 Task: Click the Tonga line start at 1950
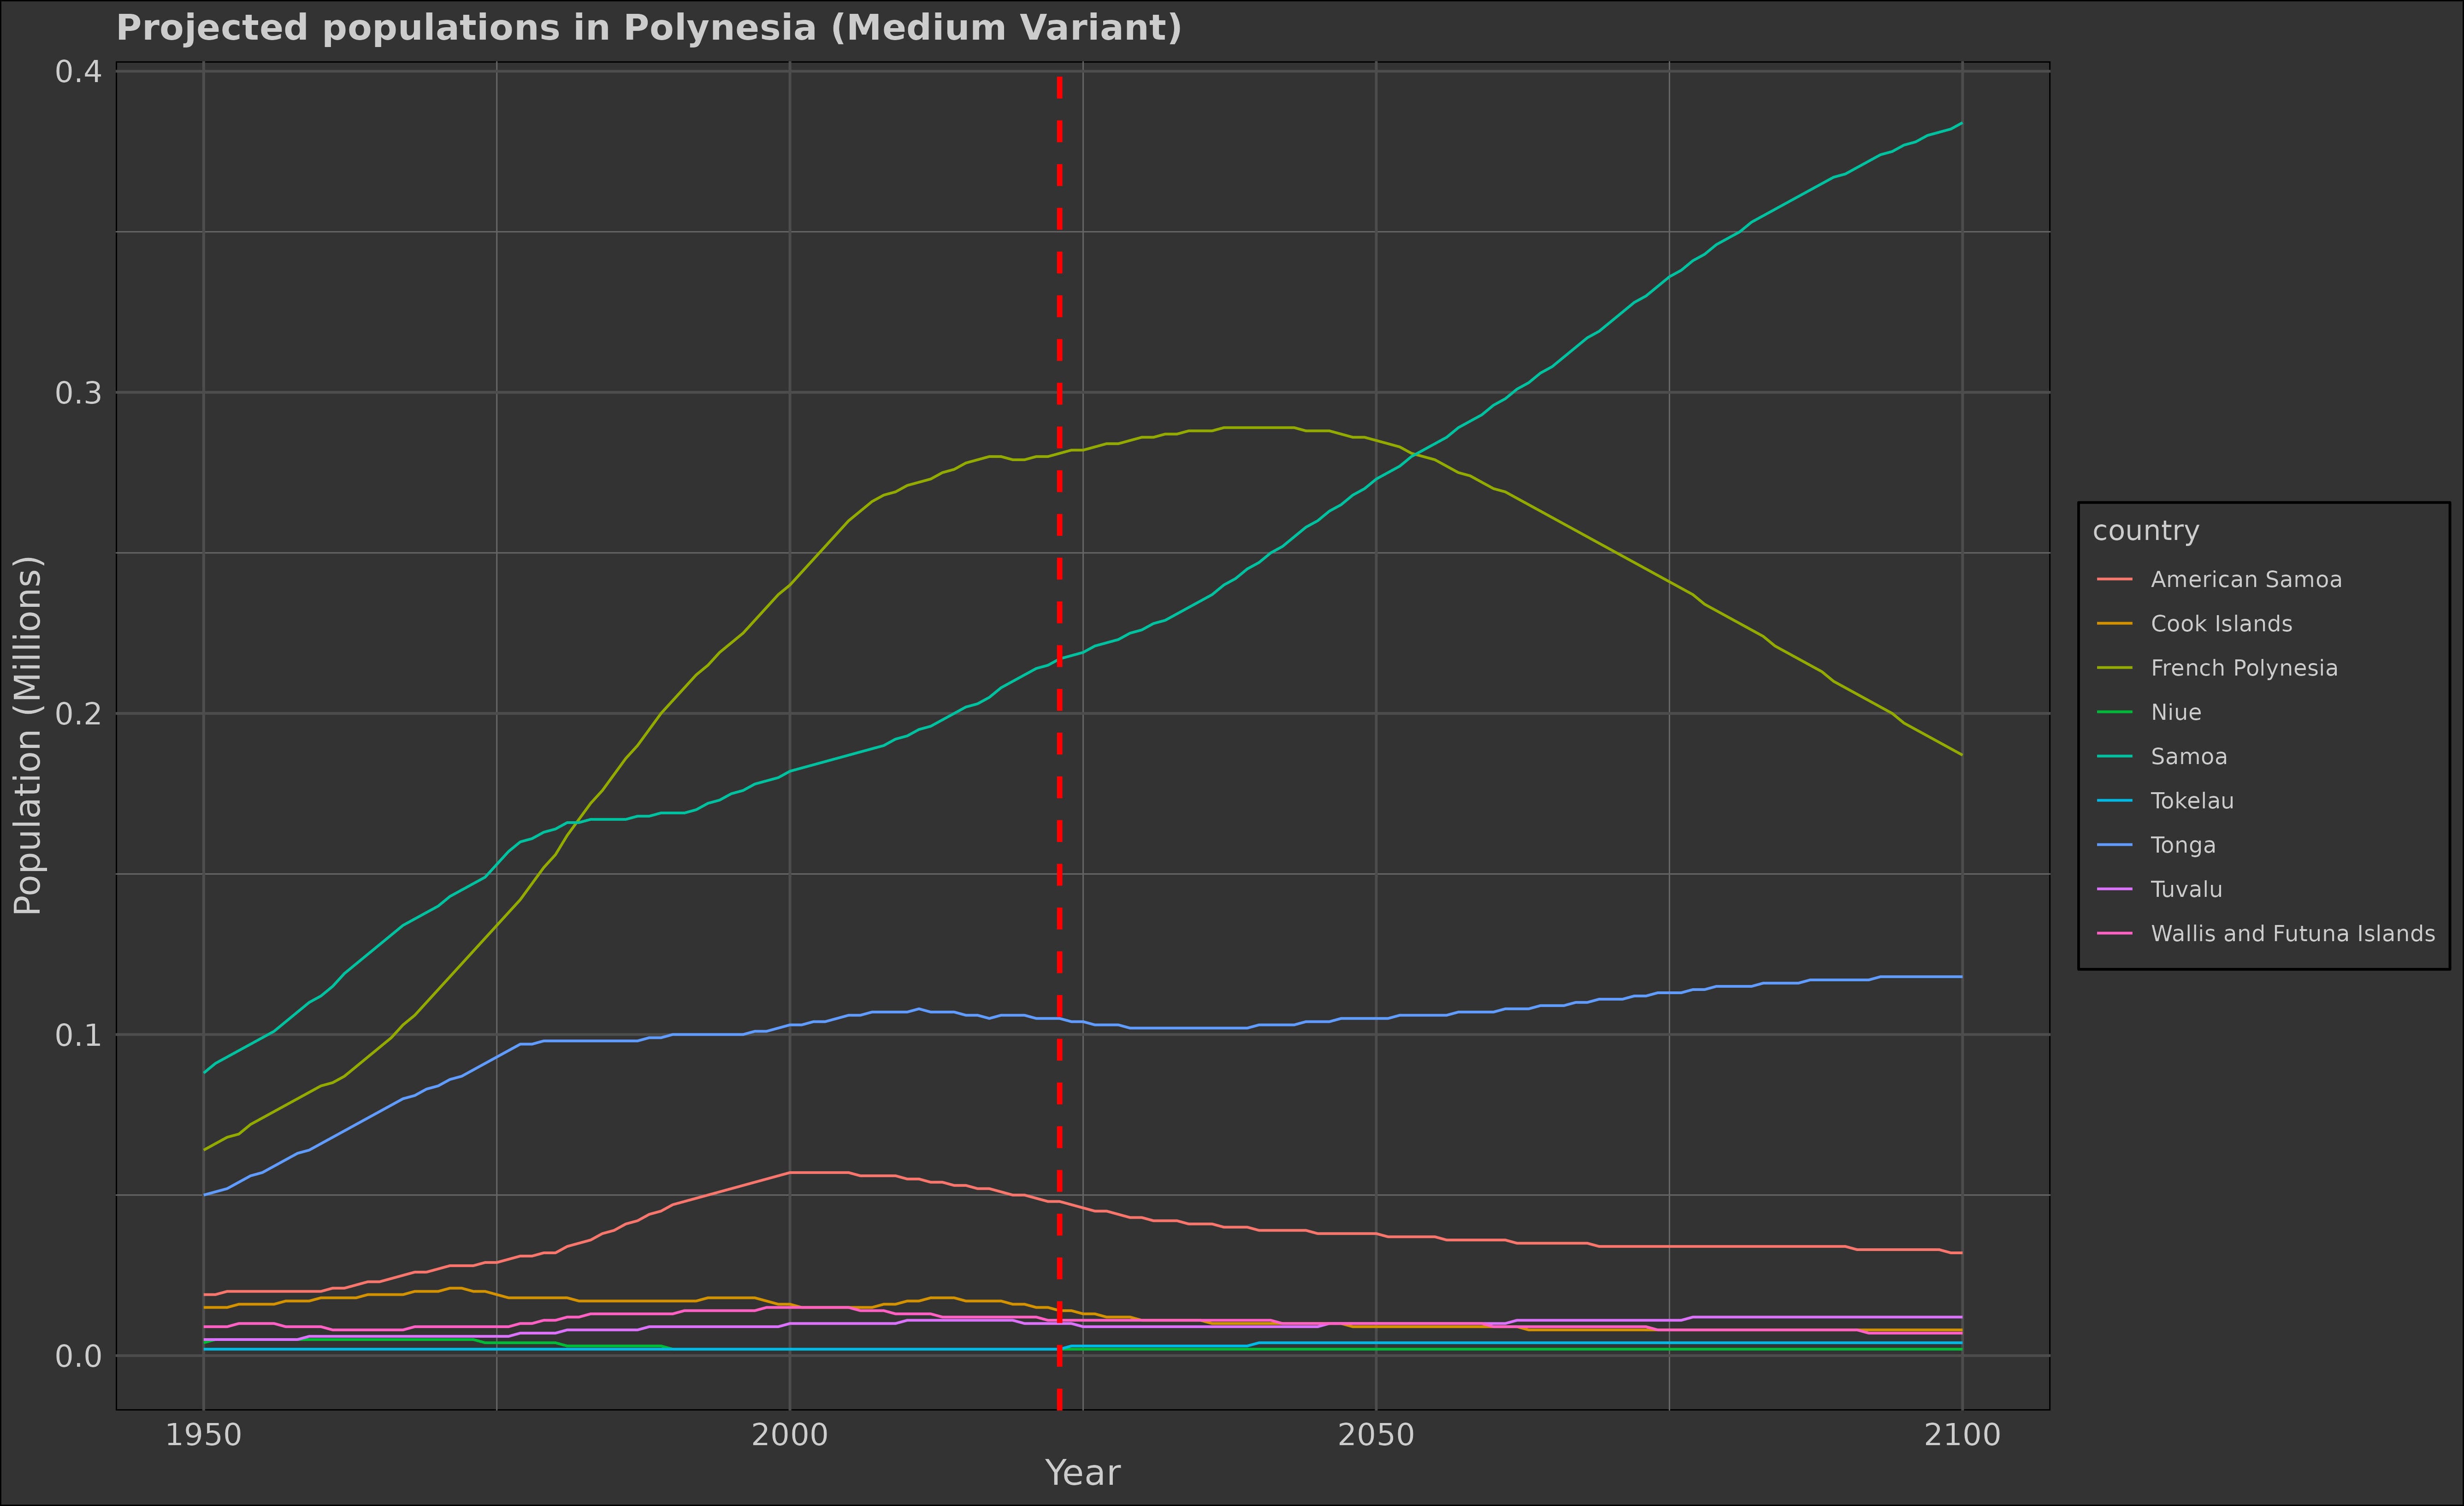click(204, 1195)
